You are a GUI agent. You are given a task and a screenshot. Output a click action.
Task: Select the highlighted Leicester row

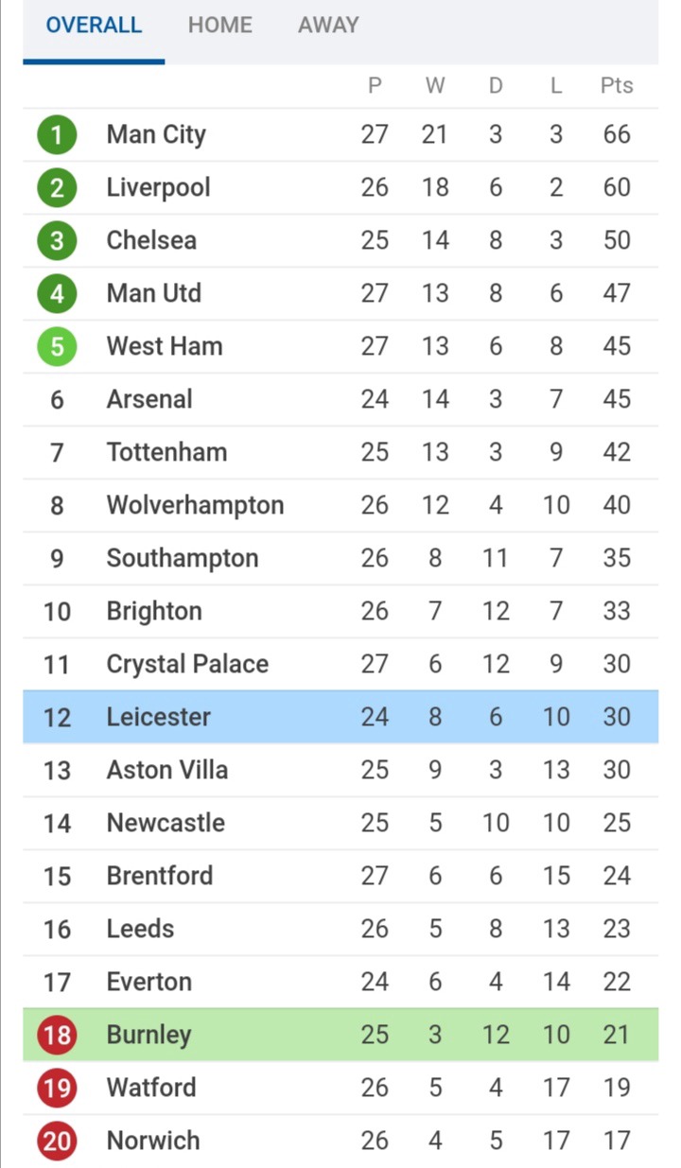(x=340, y=717)
